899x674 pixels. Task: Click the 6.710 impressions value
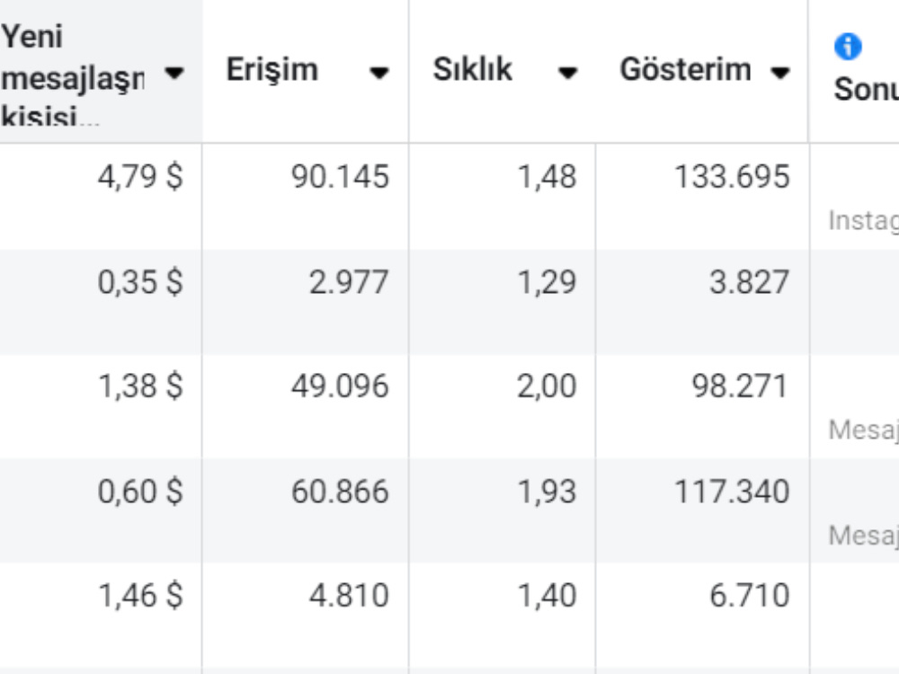tap(750, 596)
